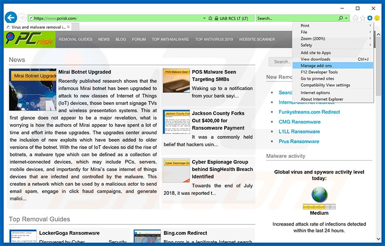The image size is (385, 246).
Task: Open TOP ANTIVIRUS 2019 nav item
Action: [214, 39]
